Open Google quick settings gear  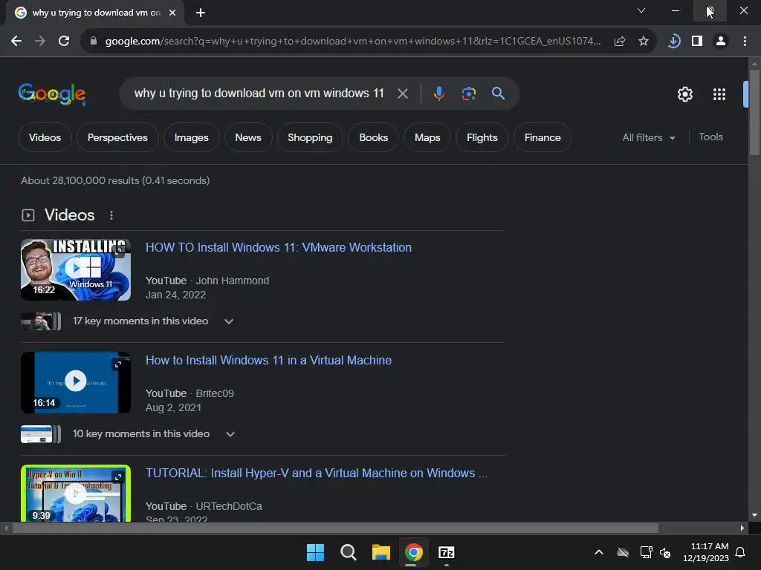pos(684,94)
